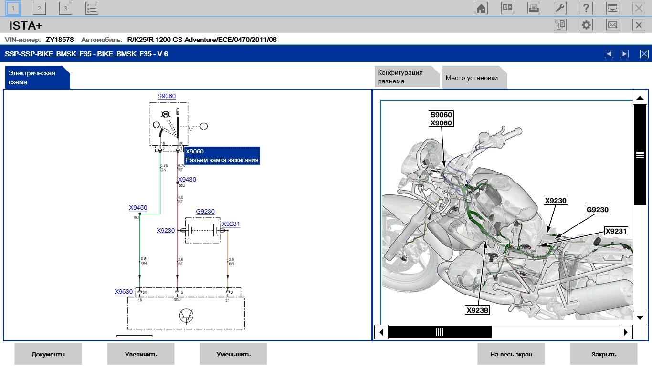Click the printer icon in top toolbar
This screenshot has width=652, height=366.
[x=534, y=8]
